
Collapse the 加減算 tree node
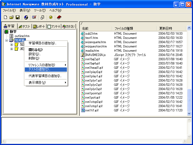coord(6,40)
